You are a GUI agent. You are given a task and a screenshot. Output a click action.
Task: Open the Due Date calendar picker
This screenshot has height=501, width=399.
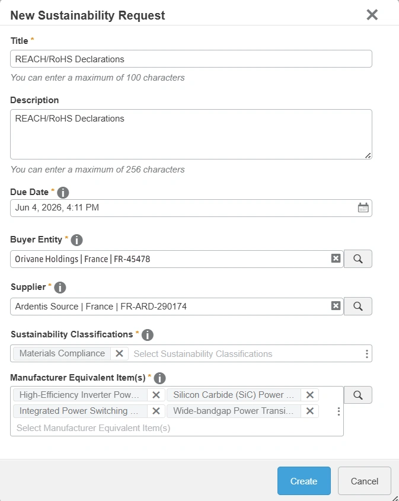[x=363, y=208]
